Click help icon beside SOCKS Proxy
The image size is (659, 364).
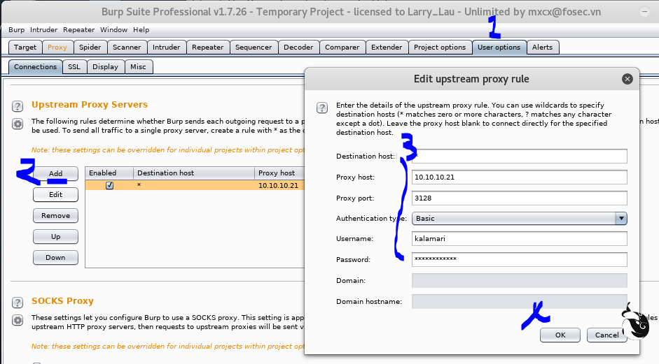pyautogui.click(x=18, y=303)
